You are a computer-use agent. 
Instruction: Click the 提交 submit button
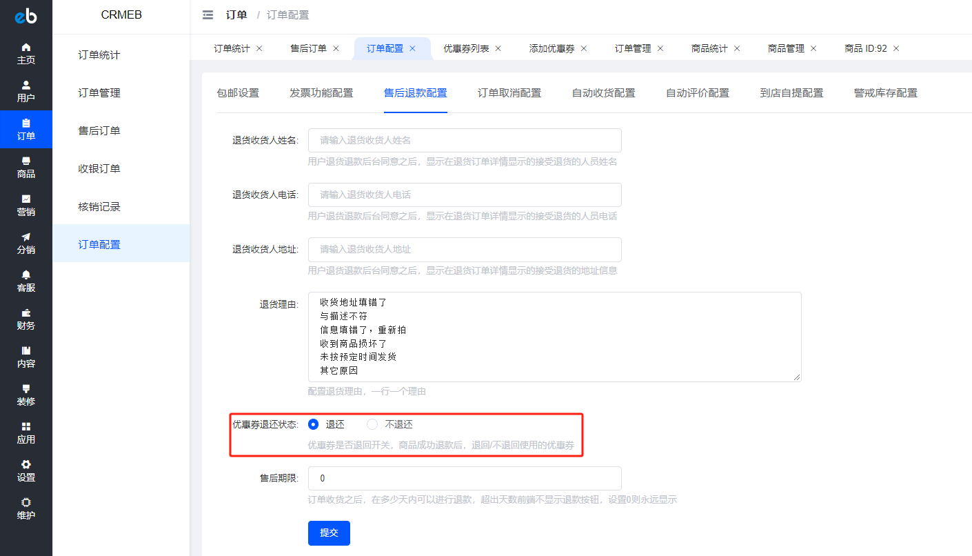329,533
